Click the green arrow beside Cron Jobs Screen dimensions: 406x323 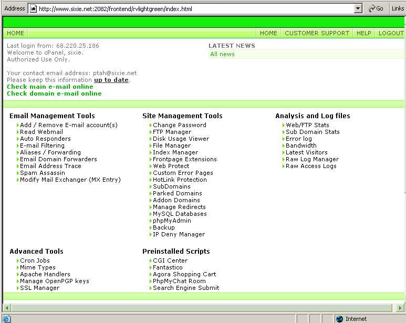[18, 261]
